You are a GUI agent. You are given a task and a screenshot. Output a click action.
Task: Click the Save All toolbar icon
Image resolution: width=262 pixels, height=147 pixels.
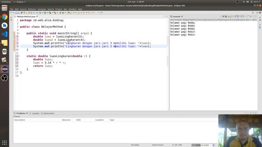(18, 13)
